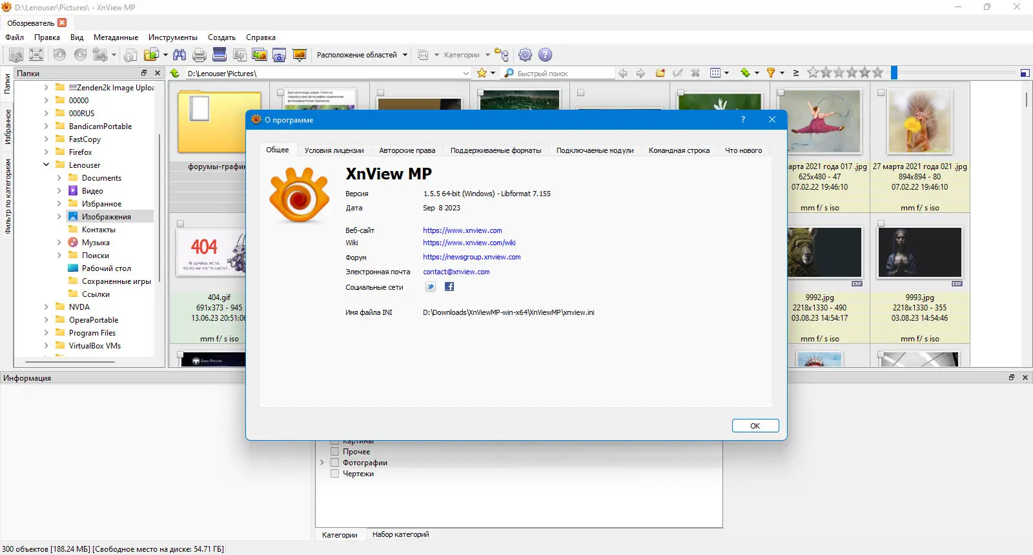
Task: Click the contact@xnview.com email link
Action: click(456, 272)
